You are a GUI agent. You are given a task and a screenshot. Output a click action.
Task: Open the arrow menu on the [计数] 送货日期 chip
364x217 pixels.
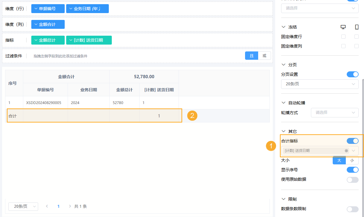click(x=71, y=40)
